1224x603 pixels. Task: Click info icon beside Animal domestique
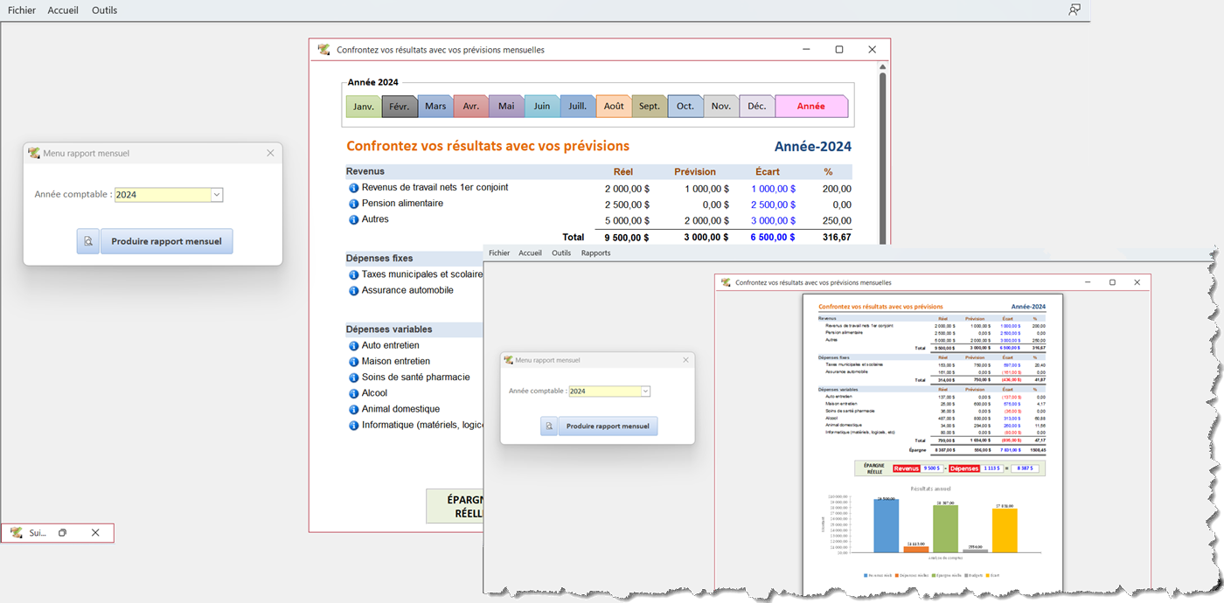point(353,409)
